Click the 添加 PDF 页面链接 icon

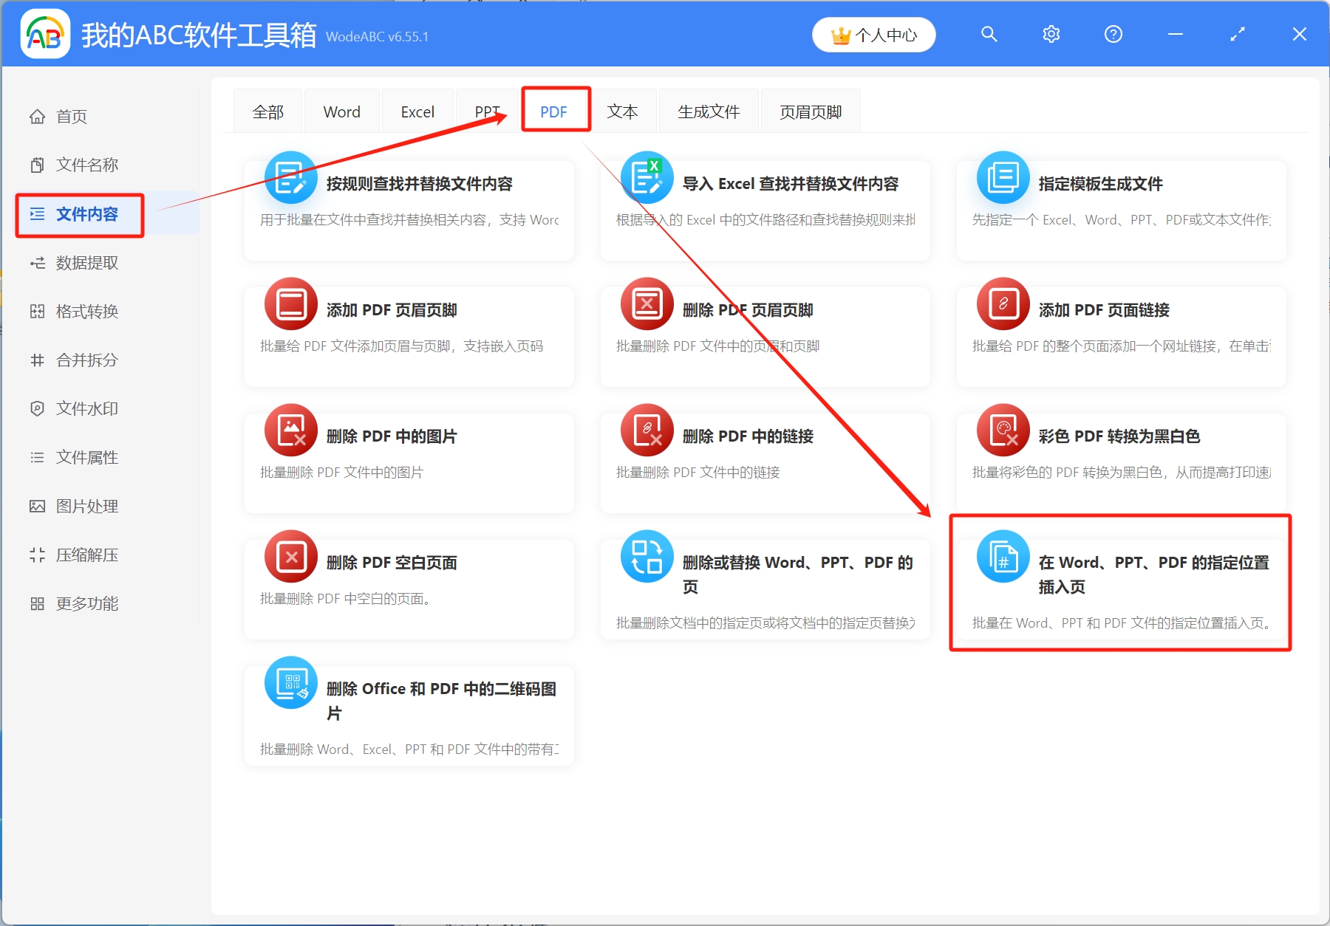(x=1003, y=303)
